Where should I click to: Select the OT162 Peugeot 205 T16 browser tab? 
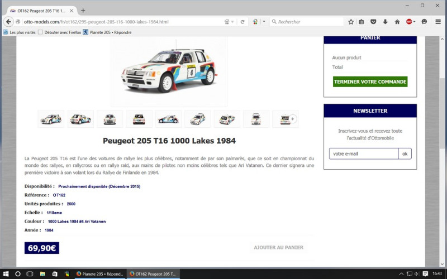41,11
